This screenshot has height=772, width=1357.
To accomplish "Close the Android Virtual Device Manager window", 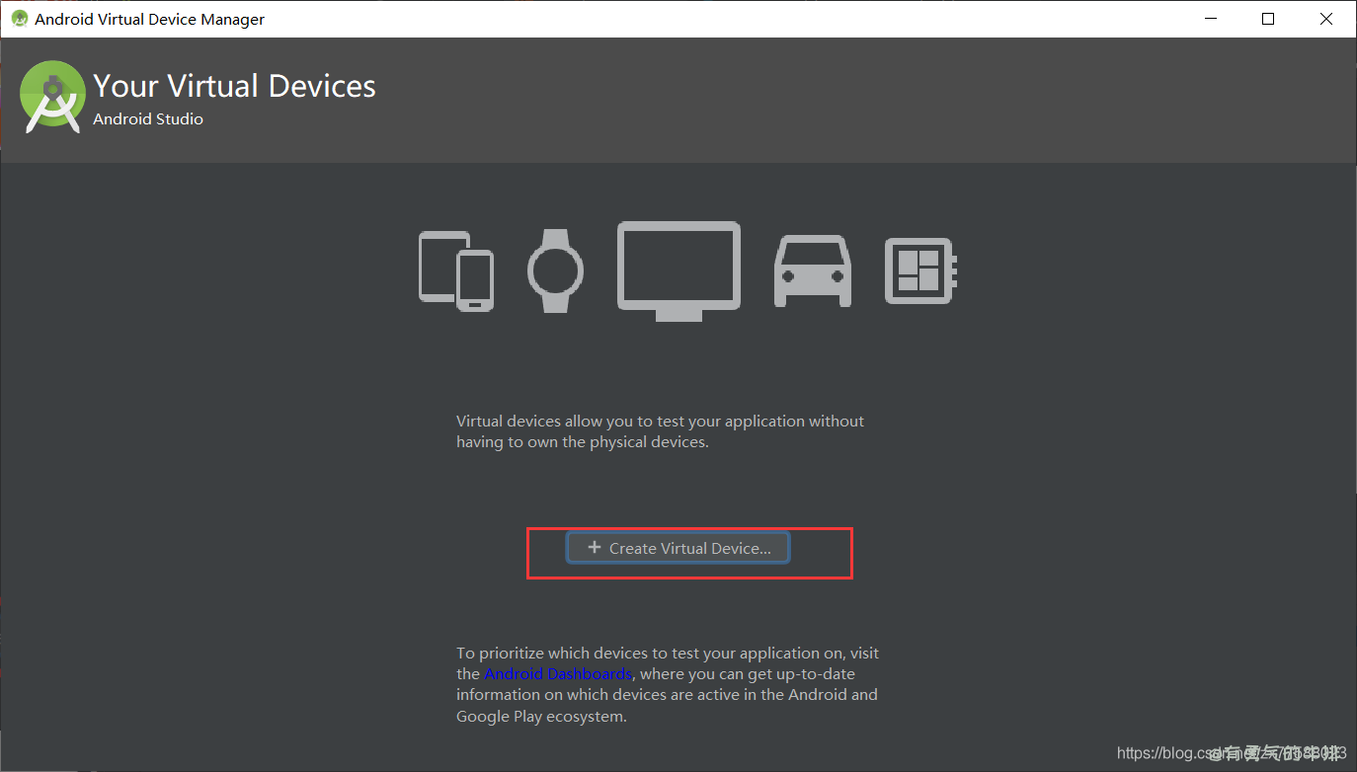I will click(1326, 19).
